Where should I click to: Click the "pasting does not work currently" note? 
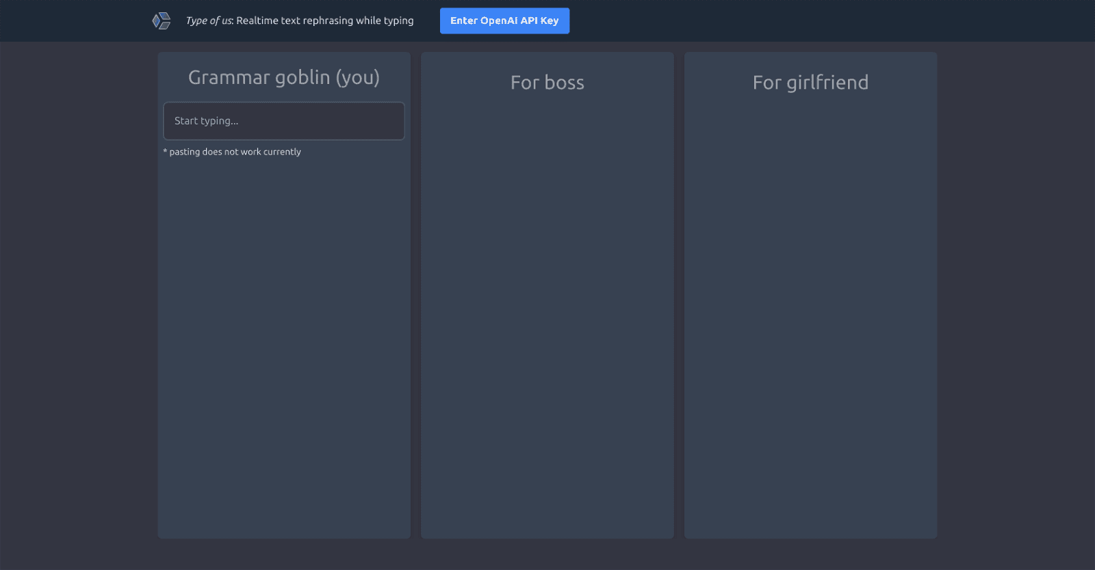click(235, 152)
